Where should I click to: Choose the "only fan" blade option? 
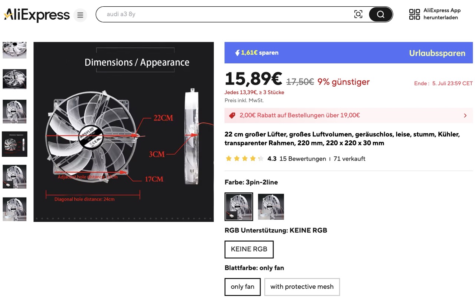pyautogui.click(x=242, y=287)
